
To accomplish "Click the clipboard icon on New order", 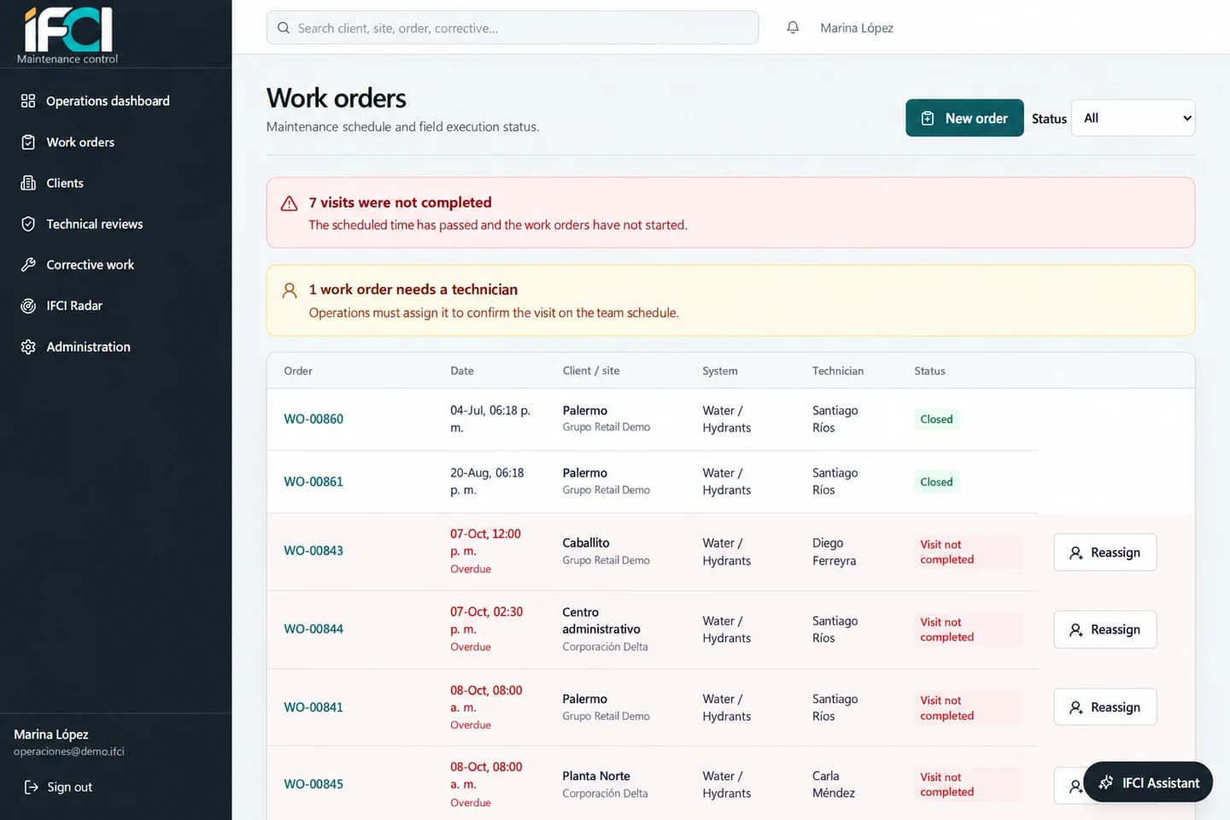I will [928, 119].
